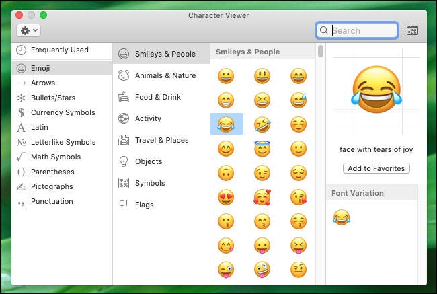
Task: Click Add to Favorites button
Action: click(376, 168)
